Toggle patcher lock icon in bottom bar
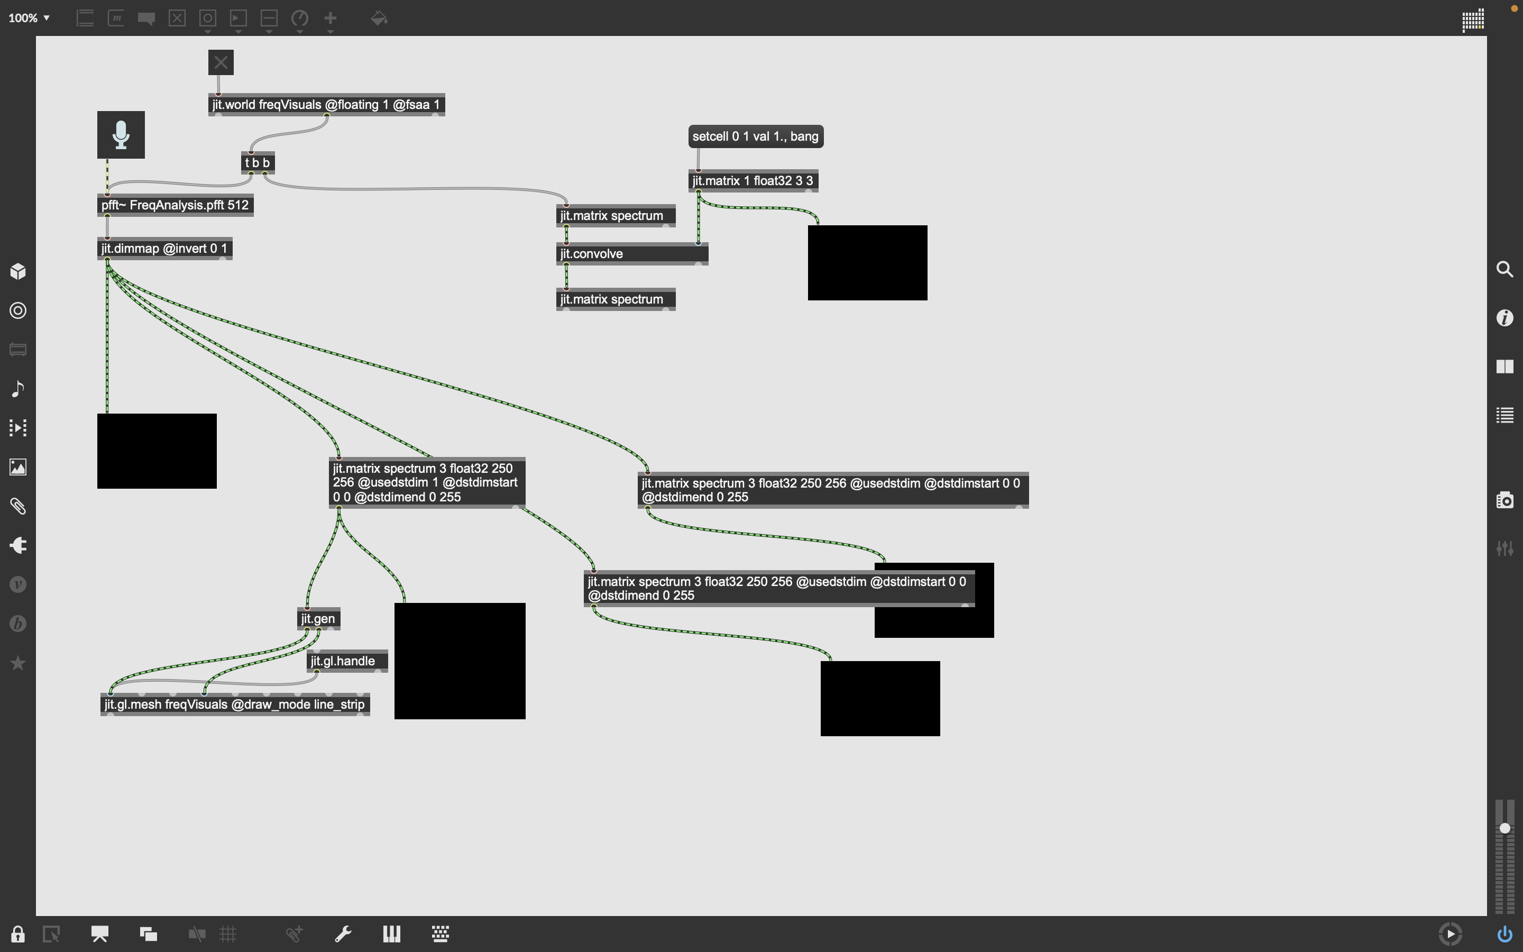Screen dimensions: 1523x952 pos(17,933)
